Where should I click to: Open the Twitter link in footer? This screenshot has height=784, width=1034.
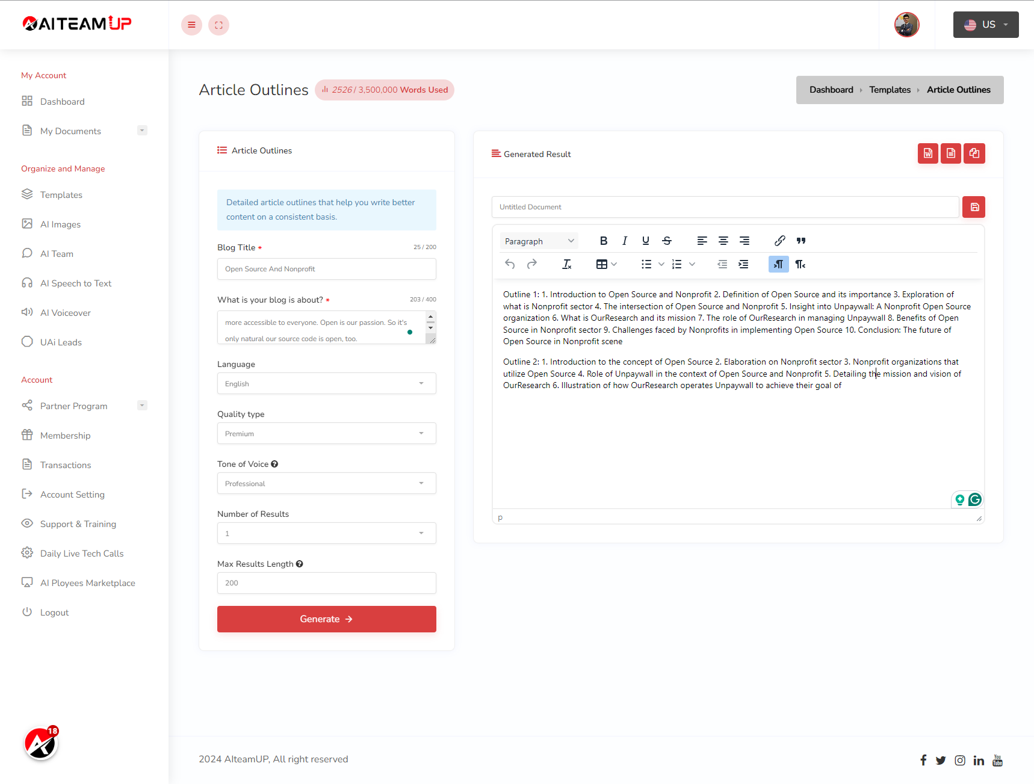(941, 761)
